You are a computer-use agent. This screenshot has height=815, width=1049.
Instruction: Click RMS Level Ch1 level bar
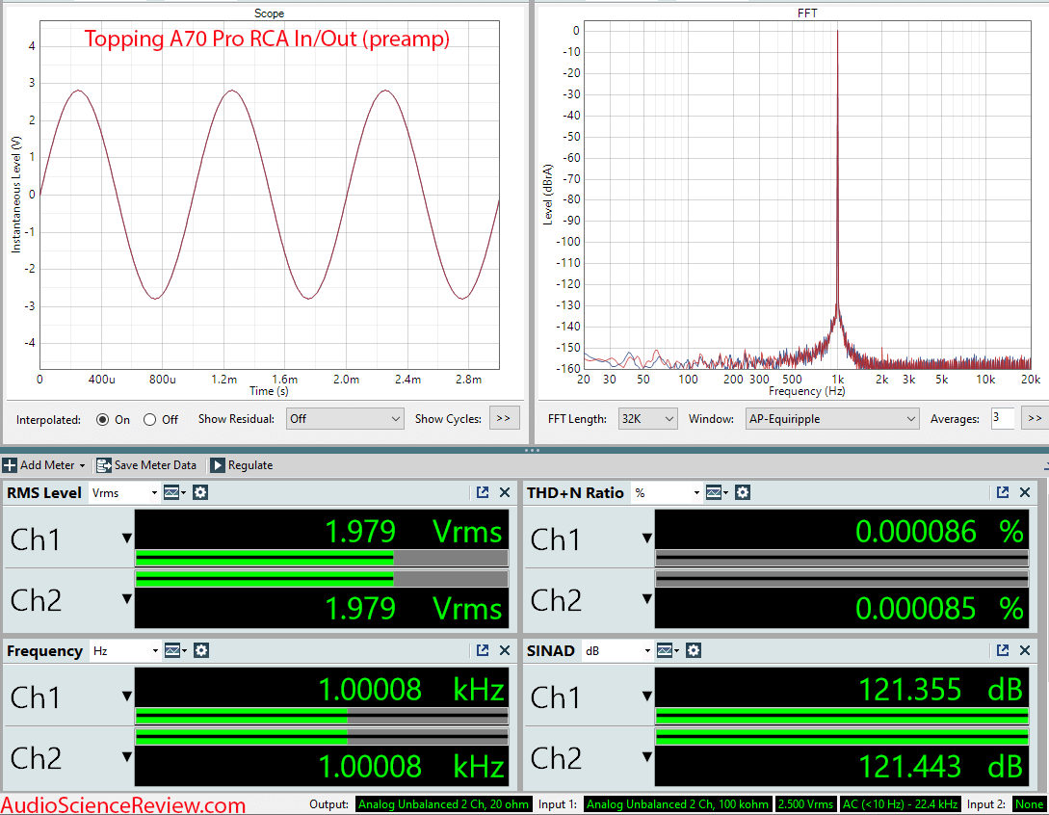tap(322, 558)
